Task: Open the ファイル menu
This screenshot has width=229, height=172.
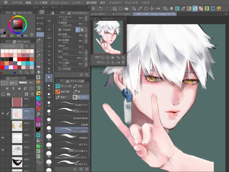Action: click(x=17, y=3)
